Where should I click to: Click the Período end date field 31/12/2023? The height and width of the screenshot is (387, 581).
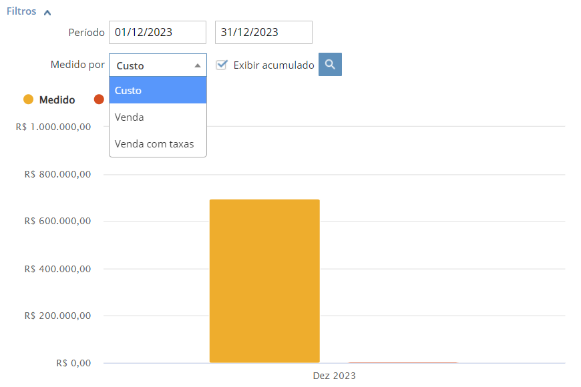pyautogui.click(x=263, y=32)
